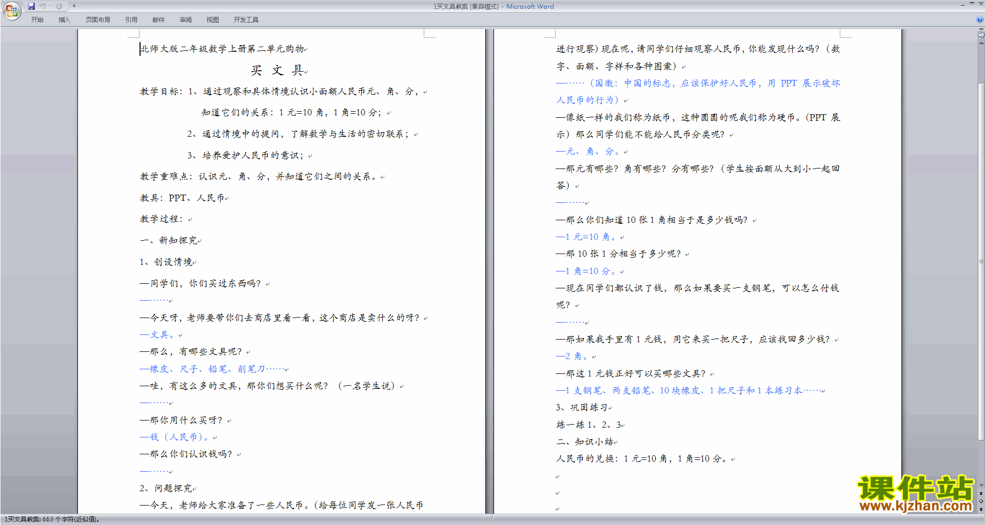Open the blue Help question mark icon

tap(980, 19)
